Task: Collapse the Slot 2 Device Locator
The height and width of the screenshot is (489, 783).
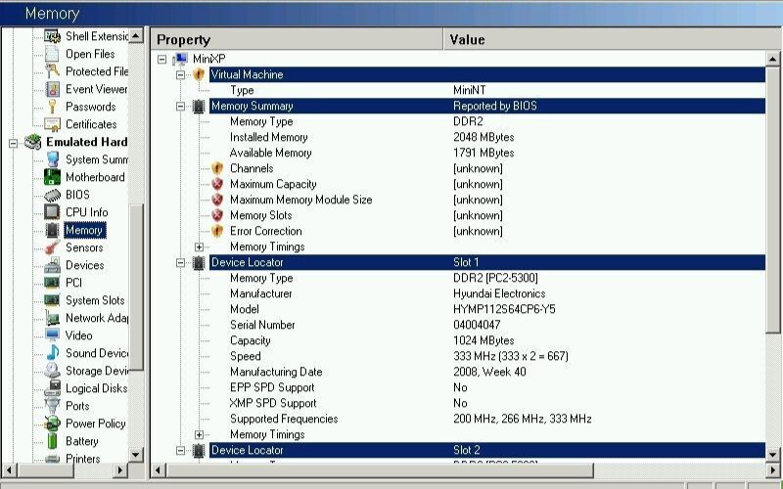Action: coord(180,451)
